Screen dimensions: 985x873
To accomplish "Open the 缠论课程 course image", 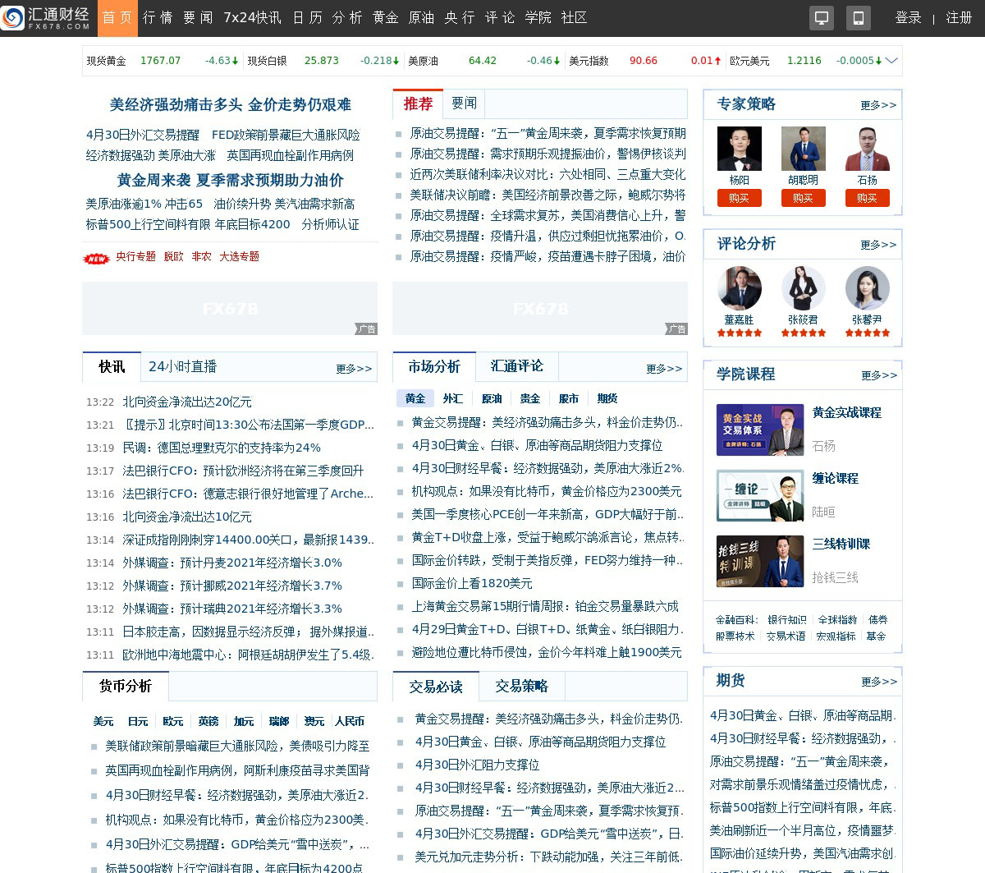I will point(759,495).
